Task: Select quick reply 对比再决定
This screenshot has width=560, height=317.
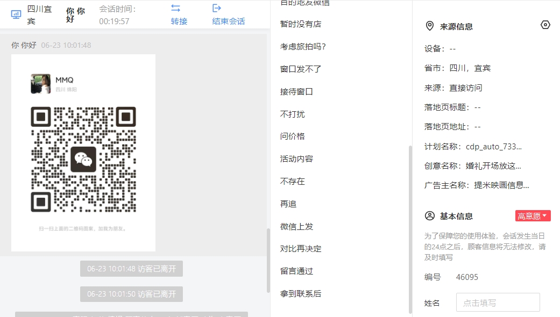Action: (301, 249)
